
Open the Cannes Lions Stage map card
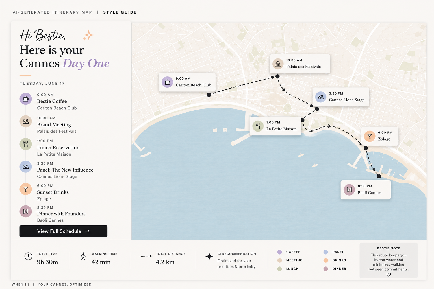tap(341, 97)
